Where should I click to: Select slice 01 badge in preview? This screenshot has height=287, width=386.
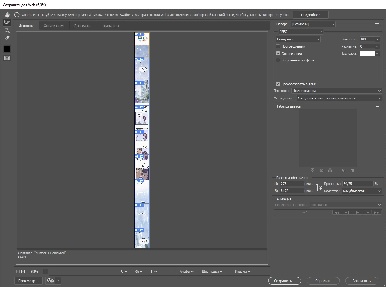139,34
